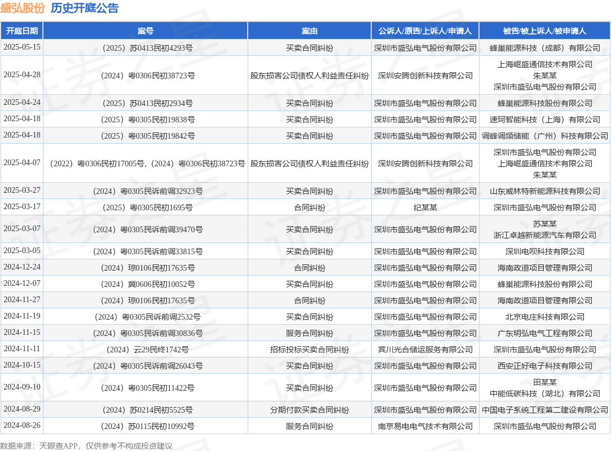The height and width of the screenshot is (451, 611).
Task: Click the 盛弘股份 title text
Action: pyautogui.click(x=23, y=8)
